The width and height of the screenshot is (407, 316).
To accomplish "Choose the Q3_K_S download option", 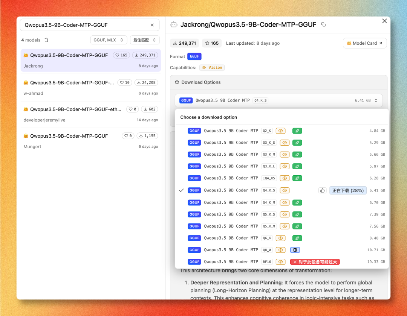I will pyautogui.click(x=282, y=143).
